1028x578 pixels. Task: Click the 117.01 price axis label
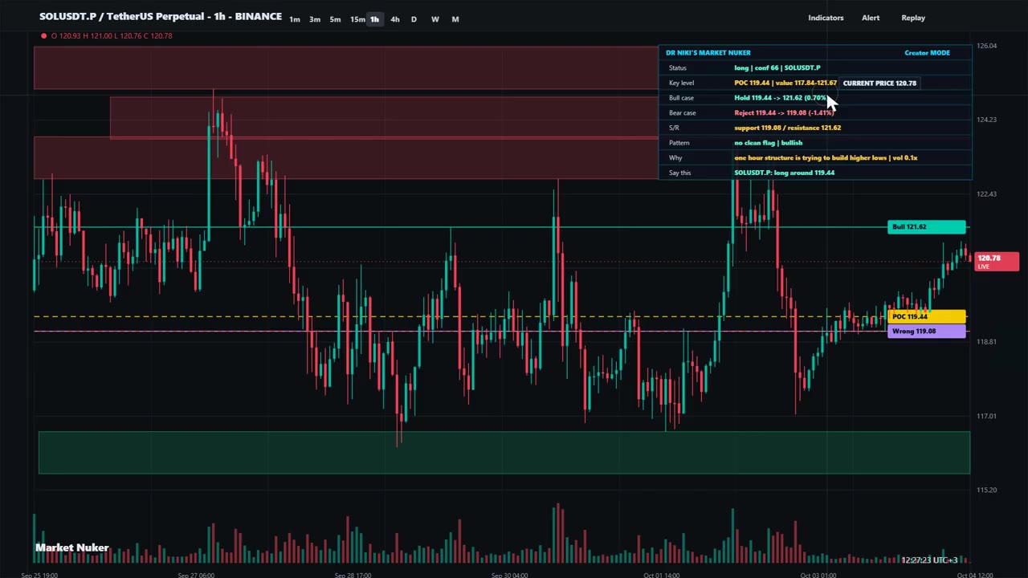pos(987,416)
